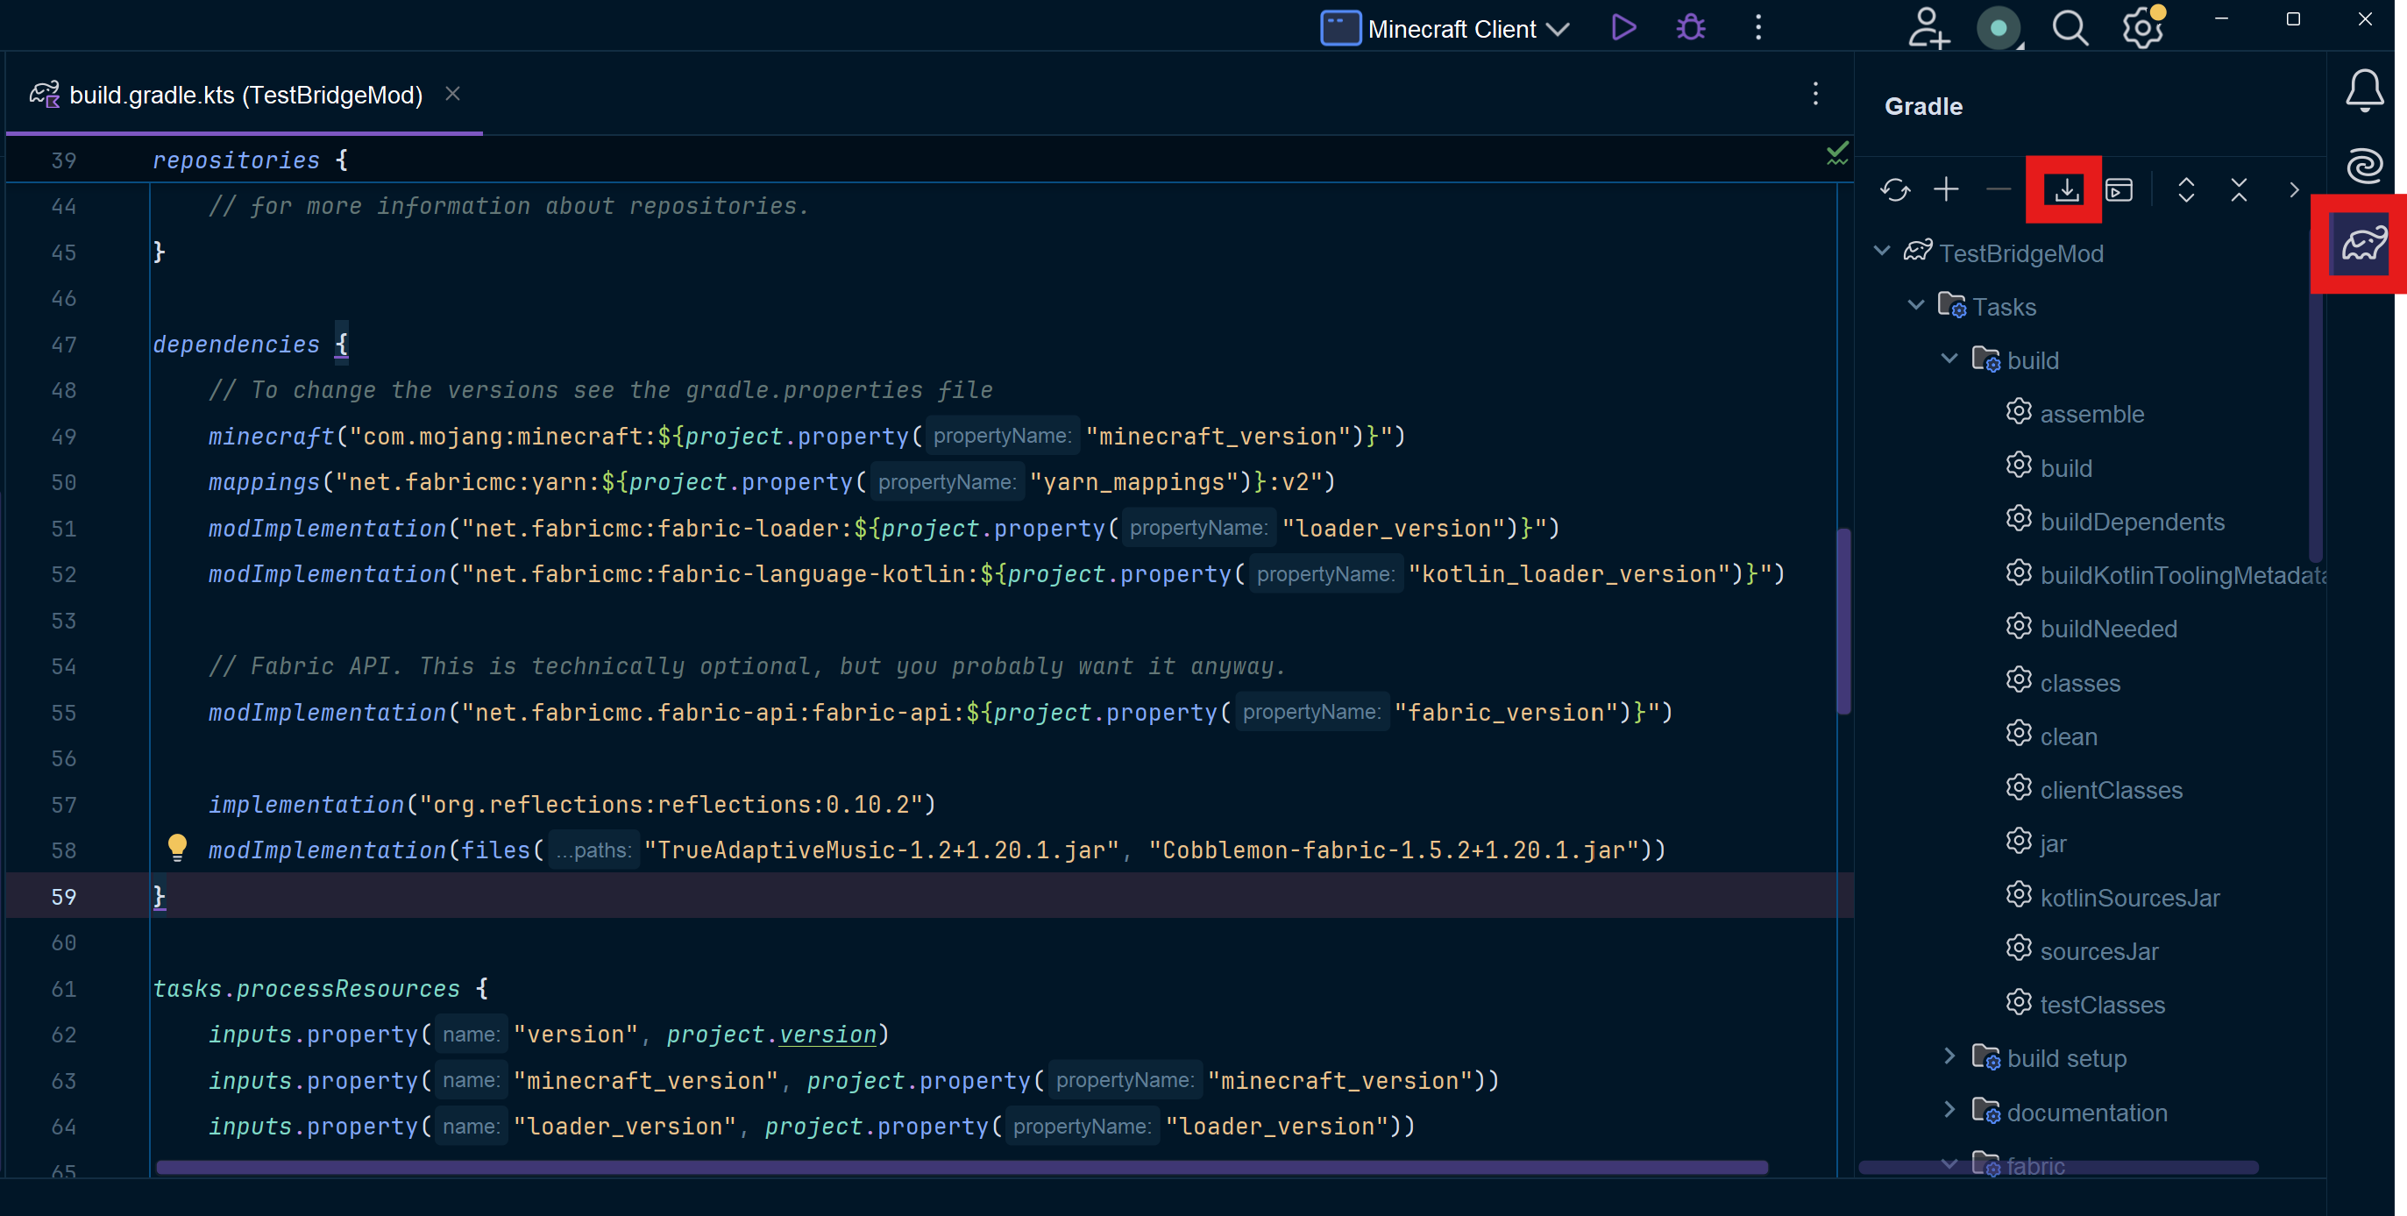Click line number 47 in the gutter
2407x1216 pixels.
click(x=63, y=345)
